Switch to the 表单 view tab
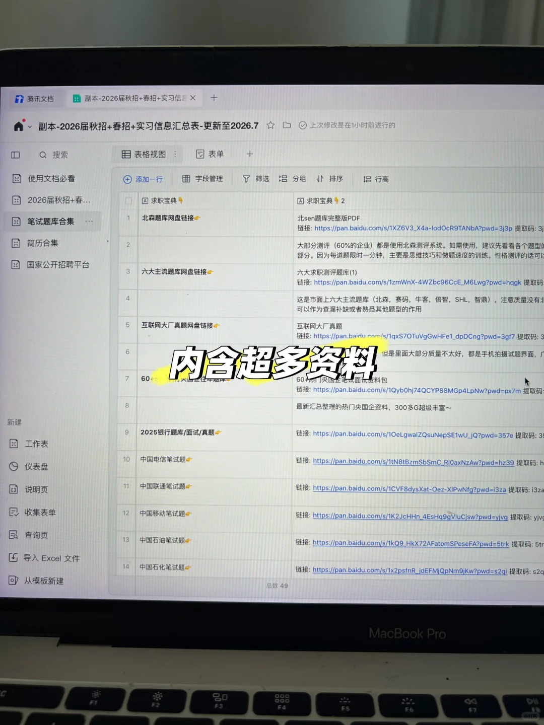 pyautogui.click(x=210, y=154)
